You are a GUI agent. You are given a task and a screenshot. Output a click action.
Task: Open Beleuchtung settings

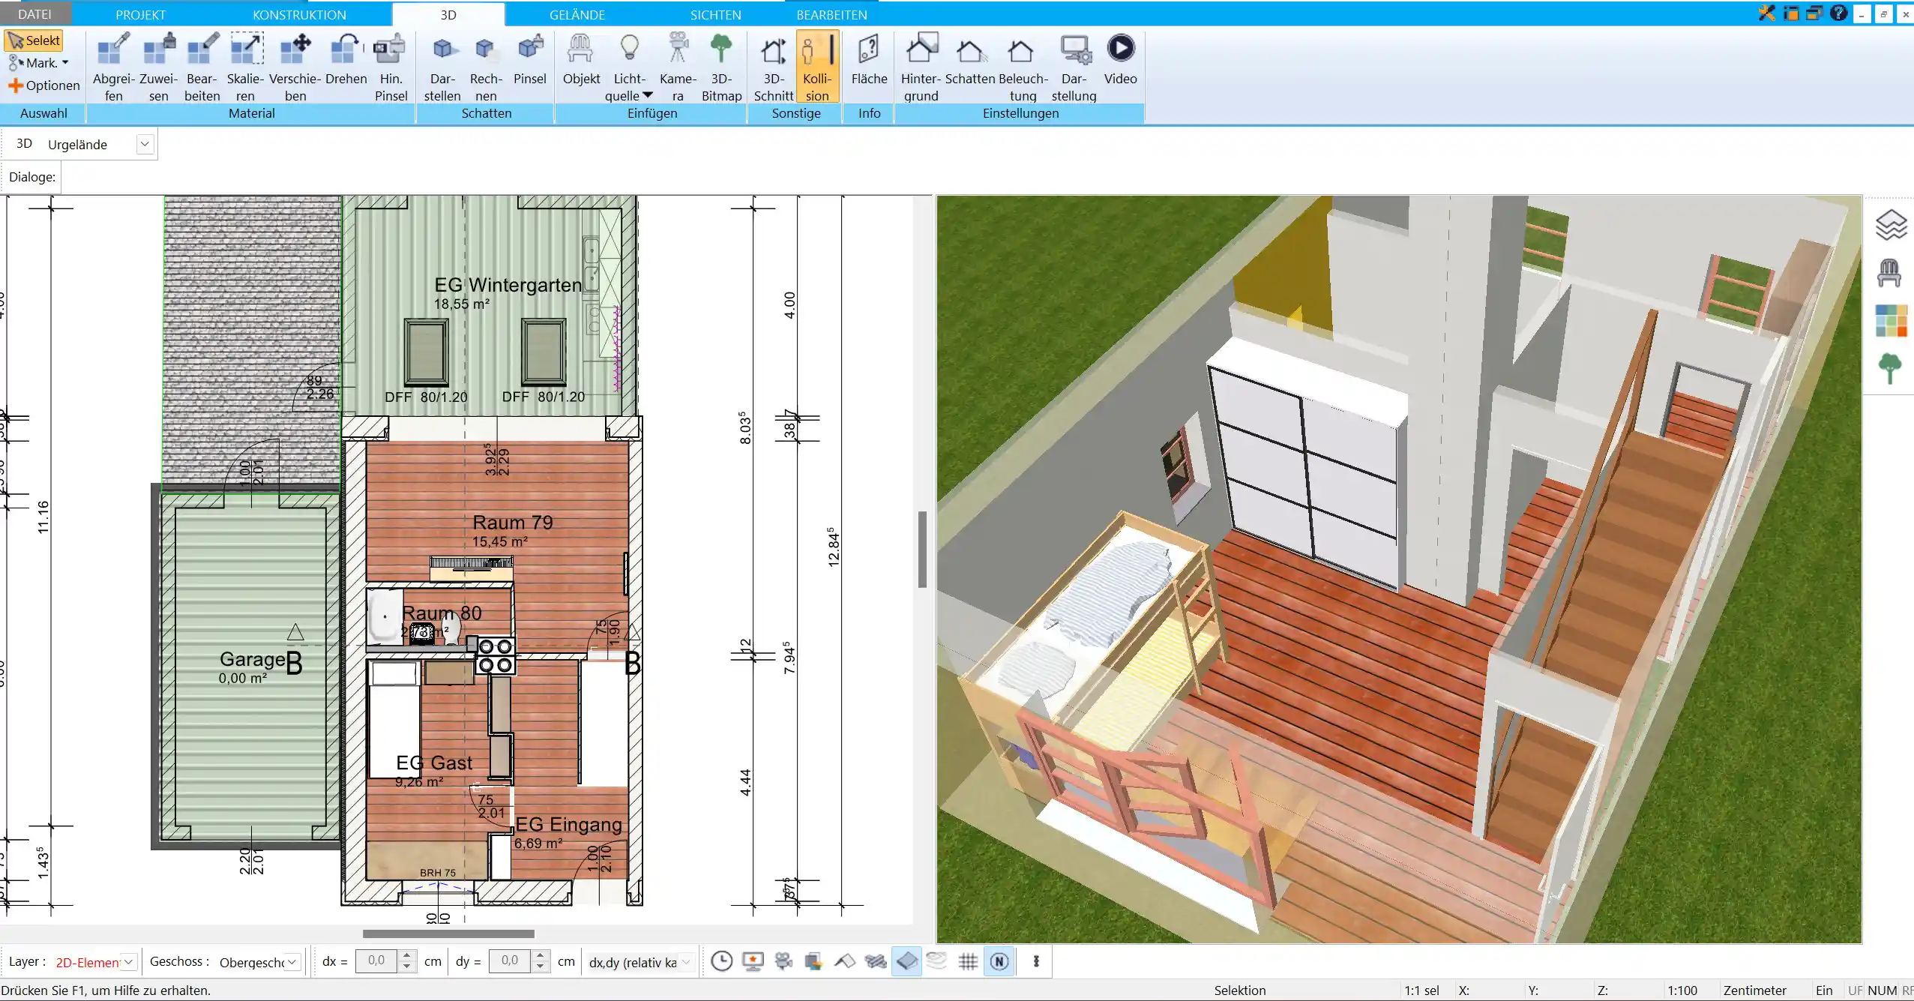[1023, 67]
